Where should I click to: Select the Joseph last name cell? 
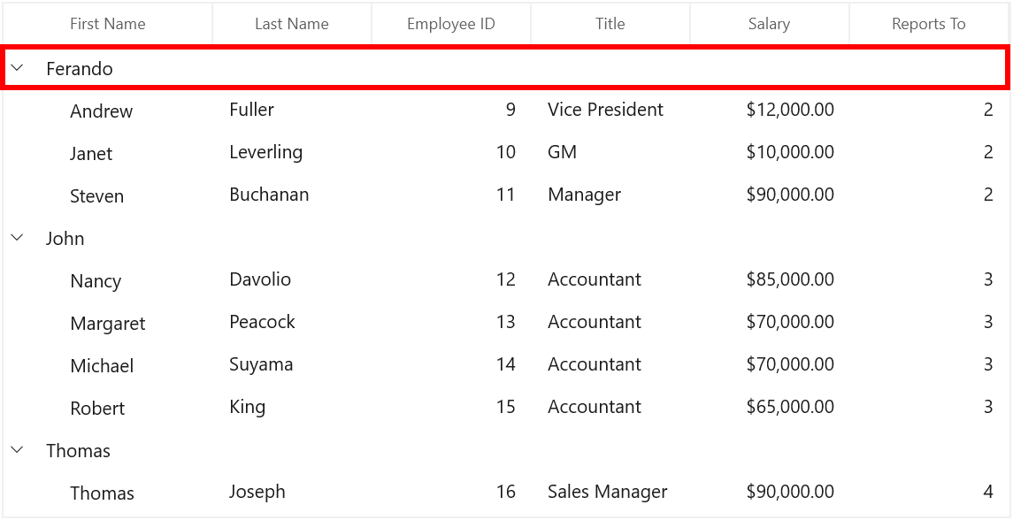point(257,492)
